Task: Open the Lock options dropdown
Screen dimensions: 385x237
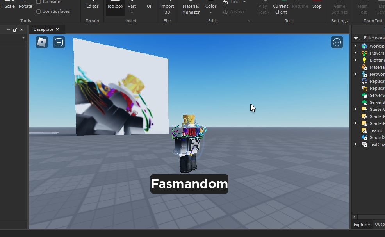Action: click(x=244, y=2)
